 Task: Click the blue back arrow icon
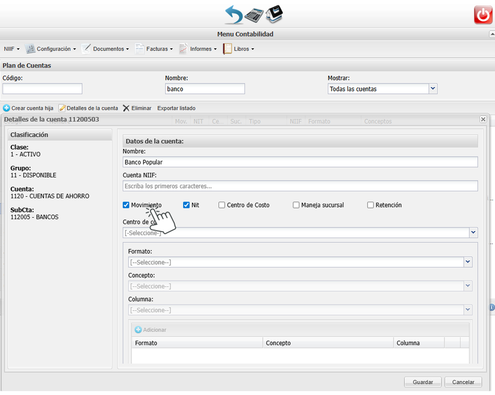click(234, 14)
